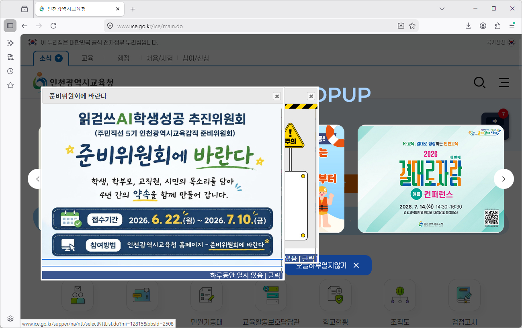Close the 준비위원회에 바란다 popup
The width and height of the screenshot is (522, 328).
[x=276, y=96]
